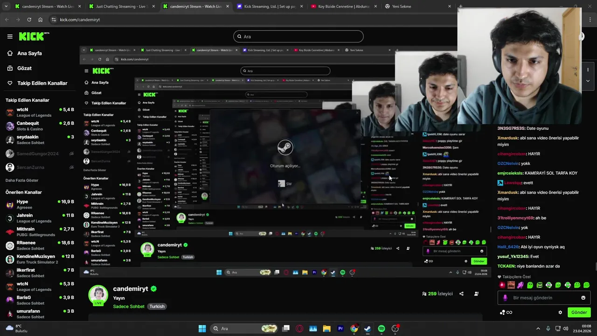Open seydaakin channel in sidebar
This screenshot has height=336, width=597.
40,140
